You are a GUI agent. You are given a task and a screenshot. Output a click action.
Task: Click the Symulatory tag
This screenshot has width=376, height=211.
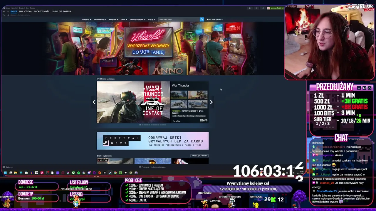(x=190, y=116)
